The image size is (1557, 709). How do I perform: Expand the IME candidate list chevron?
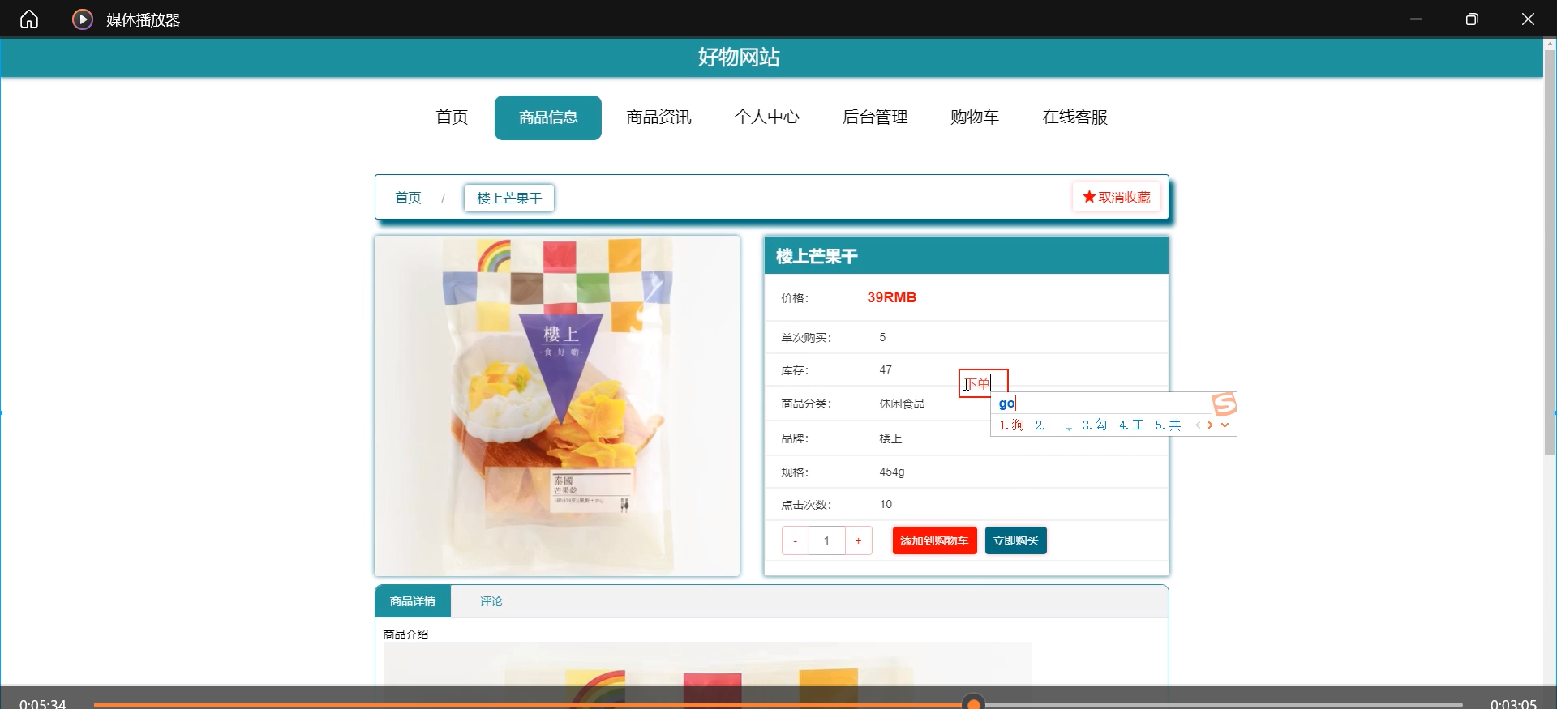click(1225, 425)
